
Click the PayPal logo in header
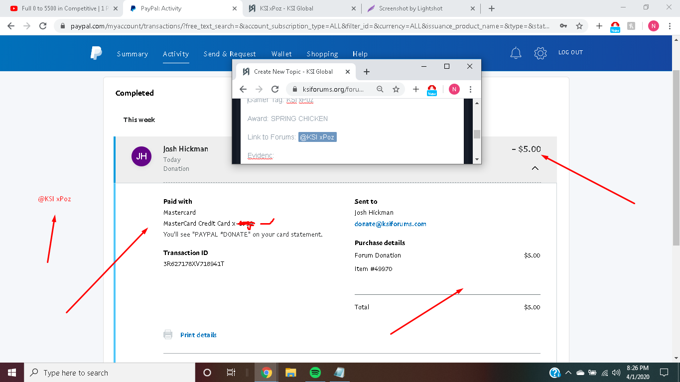[96, 53]
